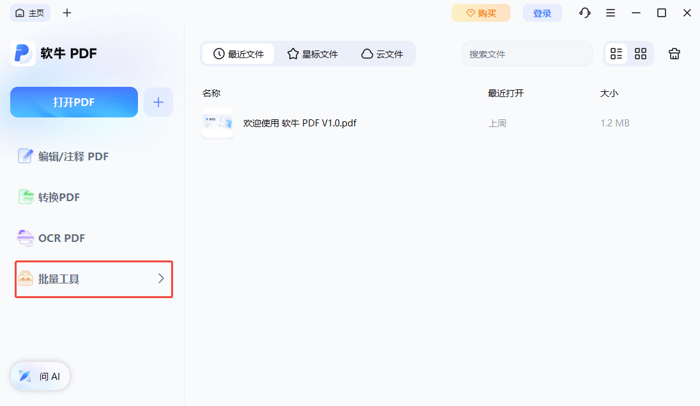Click the 1.2 MB file size

(614, 123)
